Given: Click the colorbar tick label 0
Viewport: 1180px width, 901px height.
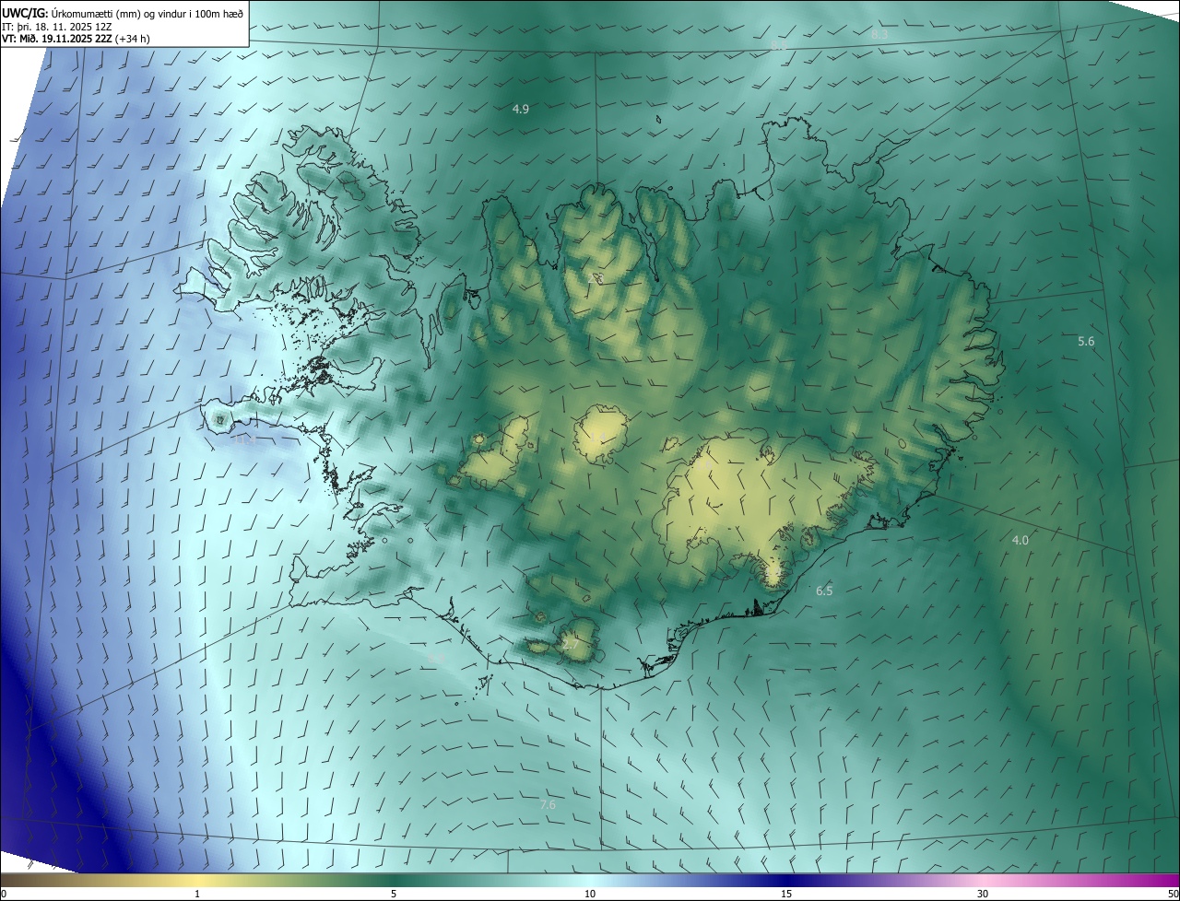Looking at the screenshot, I should [4, 894].
